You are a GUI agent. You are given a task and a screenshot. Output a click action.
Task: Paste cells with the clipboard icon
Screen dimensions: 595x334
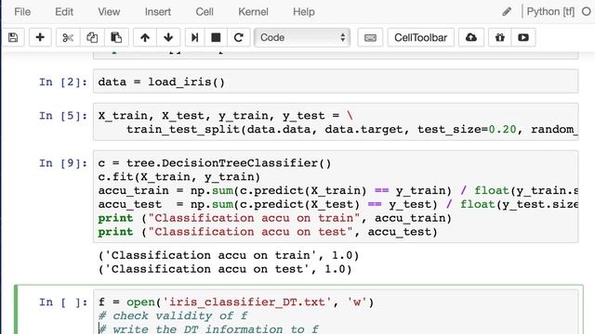click(x=116, y=37)
